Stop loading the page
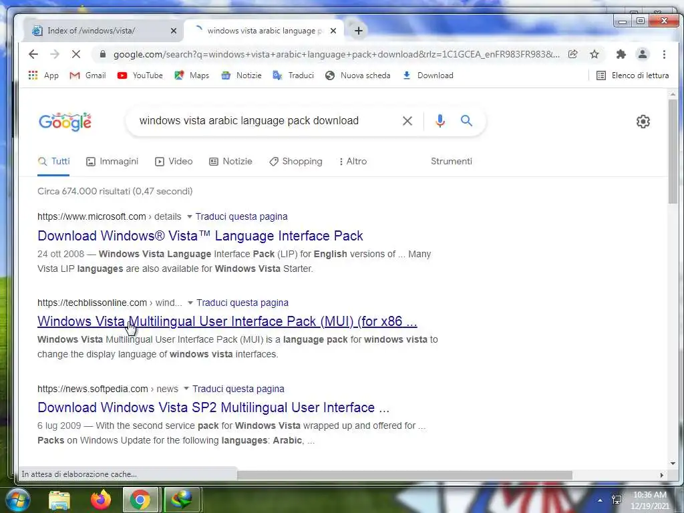 [x=76, y=54]
